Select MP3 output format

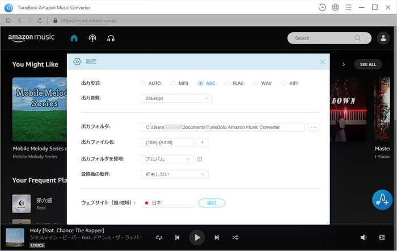(180, 83)
